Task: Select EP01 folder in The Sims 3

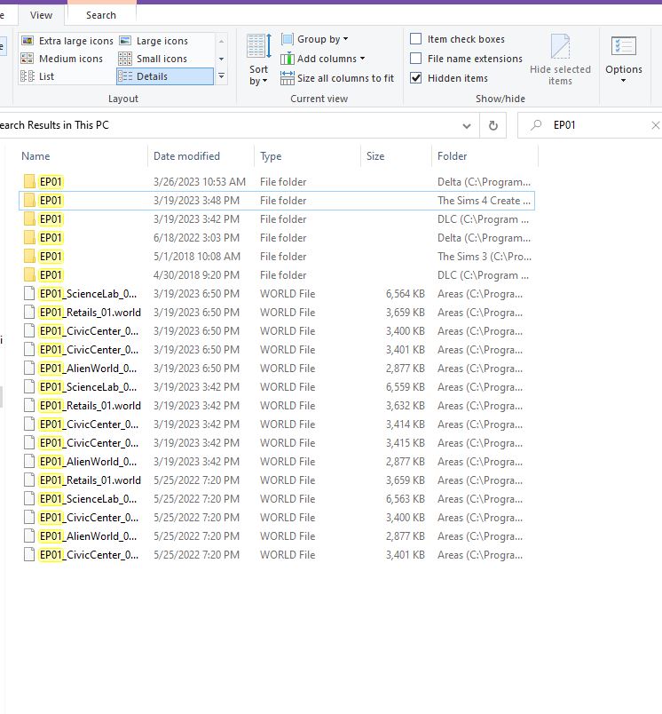Action: (277, 257)
